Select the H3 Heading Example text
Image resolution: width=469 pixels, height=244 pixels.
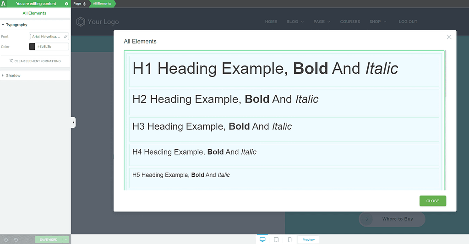pyautogui.click(x=212, y=126)
